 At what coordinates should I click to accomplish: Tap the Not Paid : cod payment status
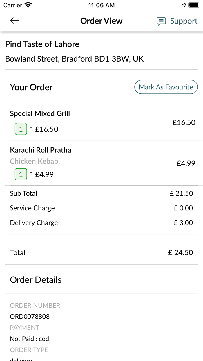30,339
